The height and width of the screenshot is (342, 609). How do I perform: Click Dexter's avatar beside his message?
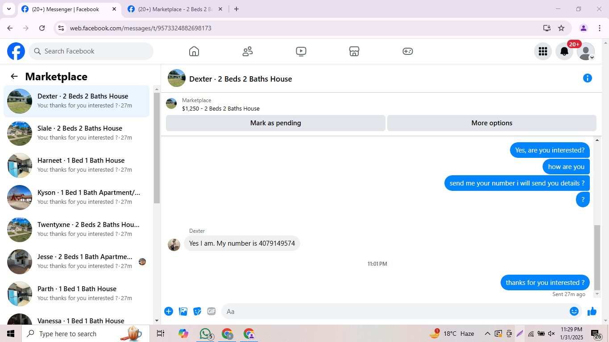174,244
